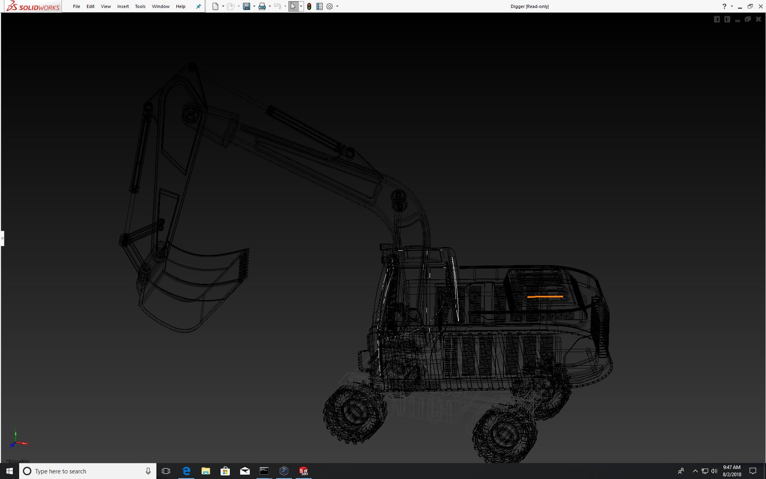Click the Rebuild traffic light icon
The height and width of the screenshot is (479, 766).
pos(309,6)
